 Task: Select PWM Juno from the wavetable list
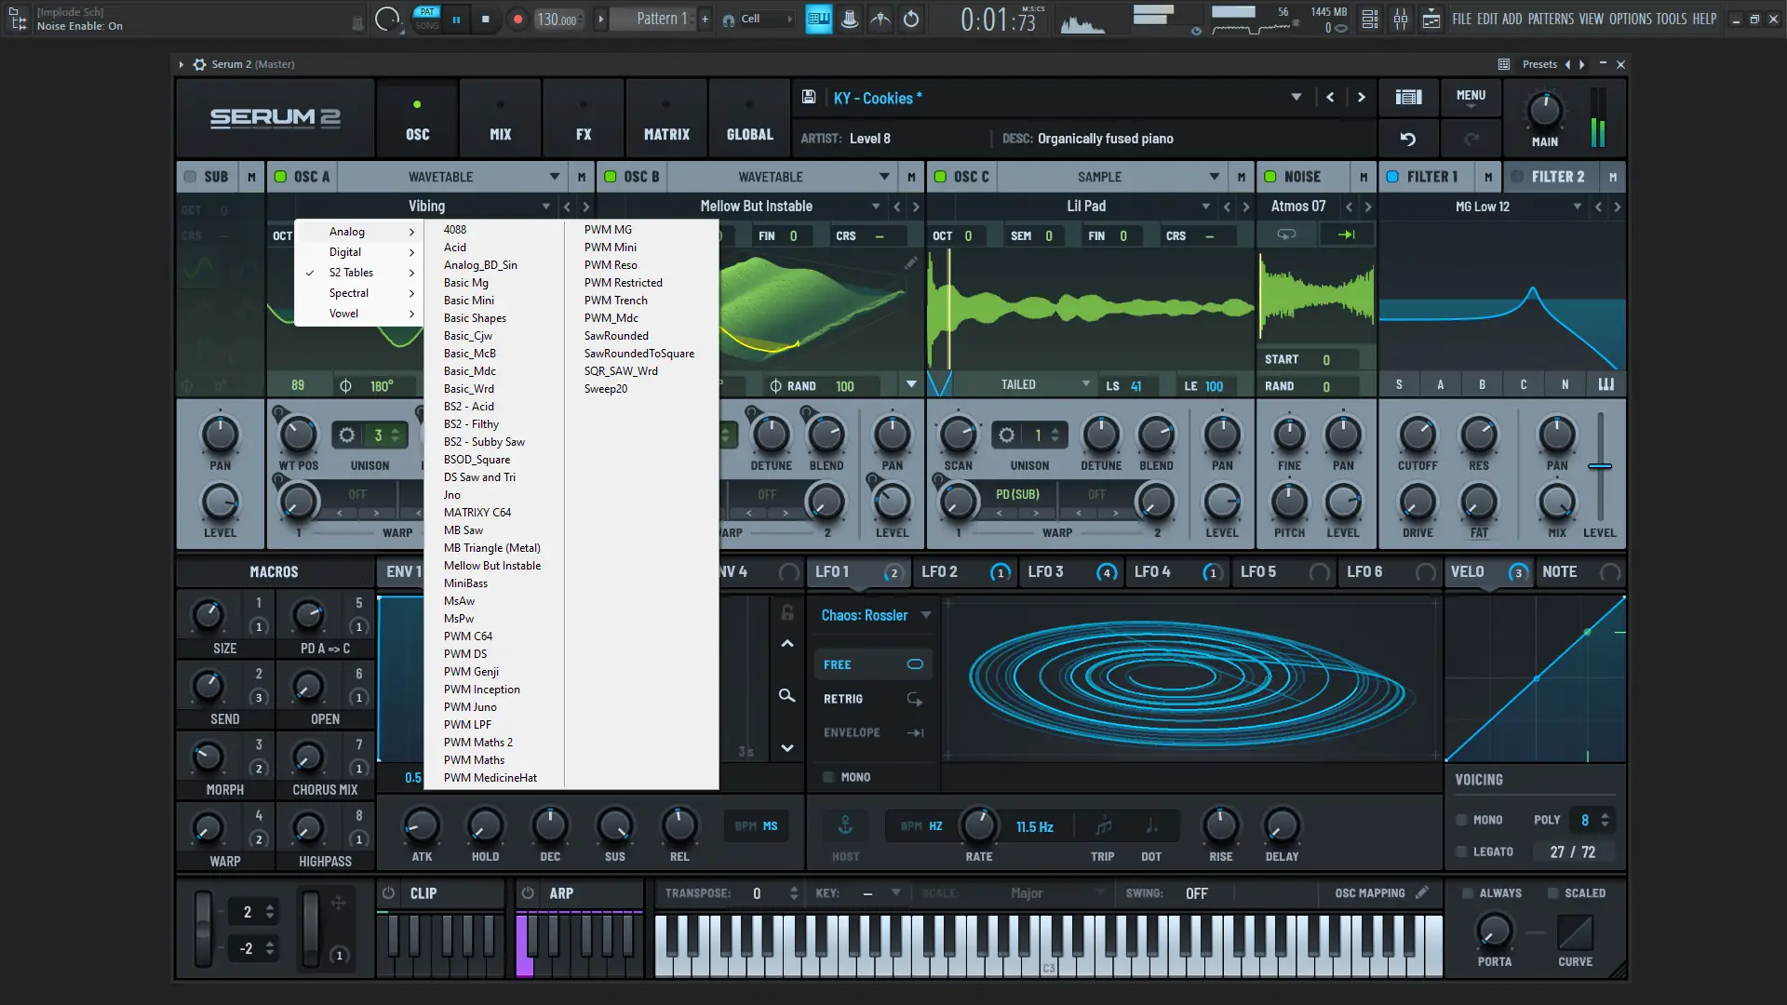coord(470,707)
